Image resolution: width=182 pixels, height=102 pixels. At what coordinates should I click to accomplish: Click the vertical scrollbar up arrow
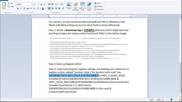click(x=180, y=20)
